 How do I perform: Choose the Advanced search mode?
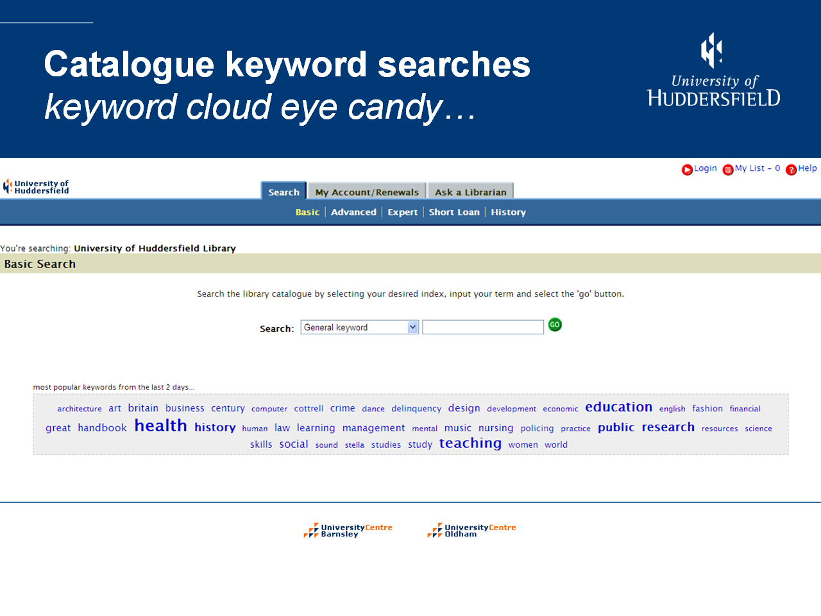353,212
